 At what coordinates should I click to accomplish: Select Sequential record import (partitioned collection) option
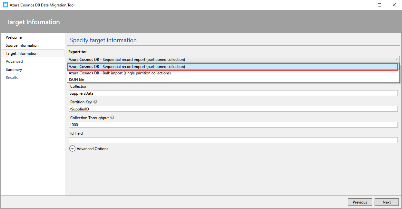point(233,67)
